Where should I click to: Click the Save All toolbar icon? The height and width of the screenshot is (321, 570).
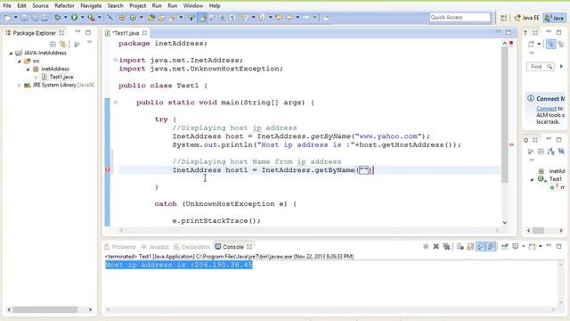[x=34, y=18]
